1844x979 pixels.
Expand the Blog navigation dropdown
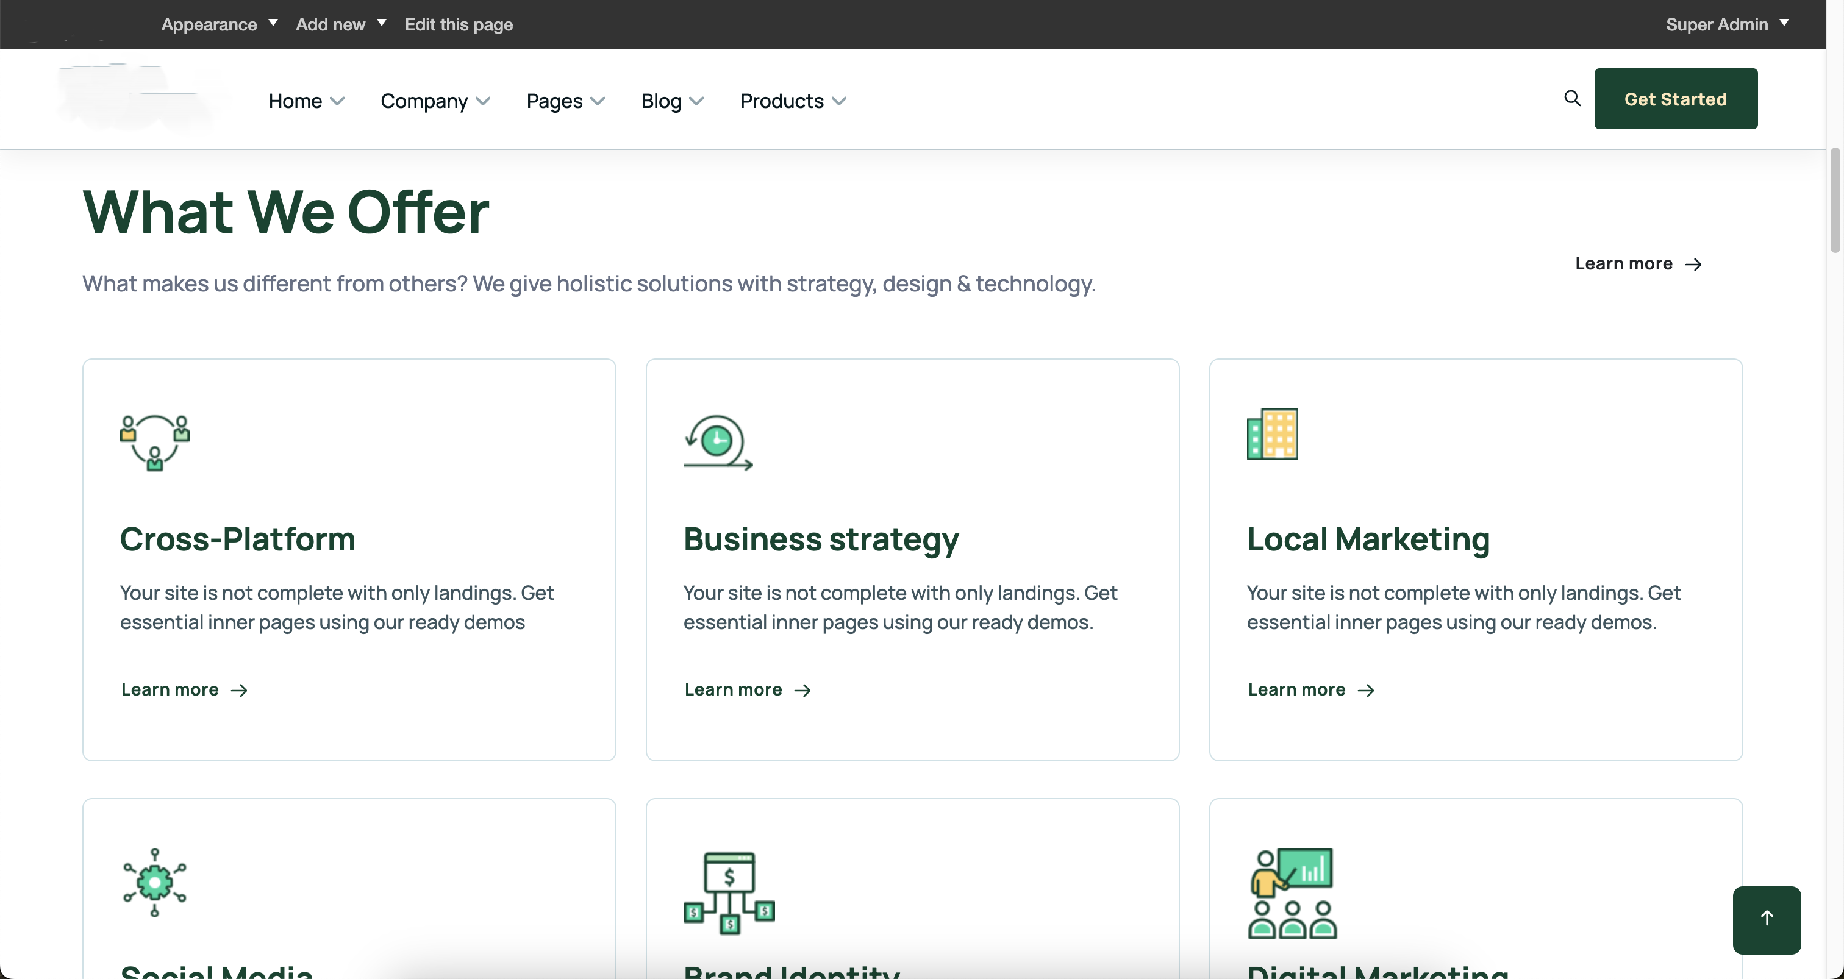coord(672,101)
